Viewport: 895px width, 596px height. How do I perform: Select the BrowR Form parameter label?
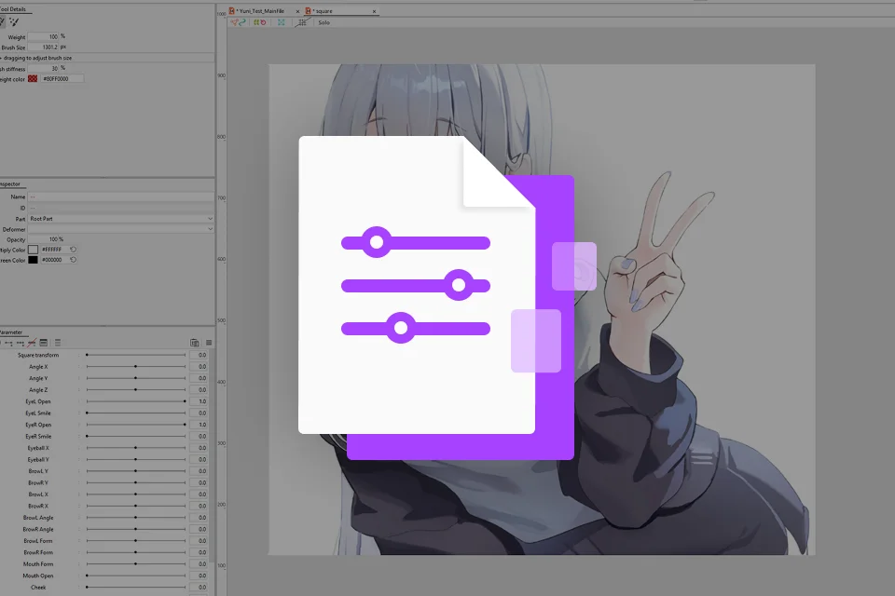coord(38,552)
